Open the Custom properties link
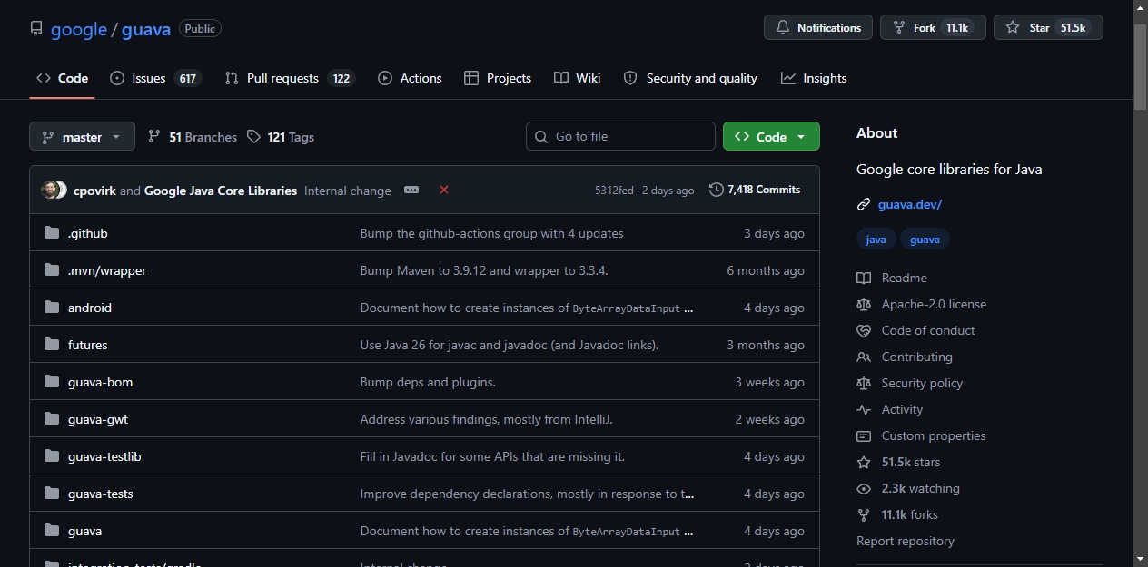The image size is (1148, 567). pos(921,435)
